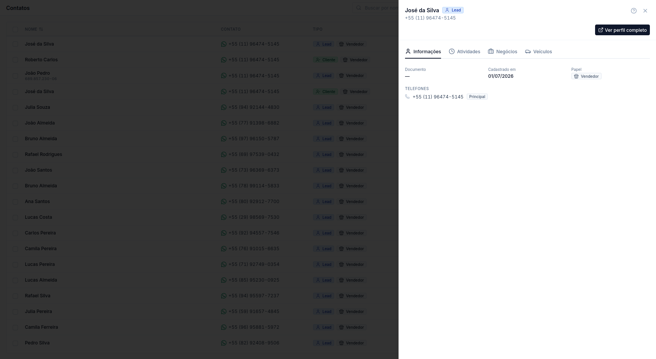This screenshot has height=359, width=656.
Task: Switch to the Veículos tab
Action: (538, 52)
